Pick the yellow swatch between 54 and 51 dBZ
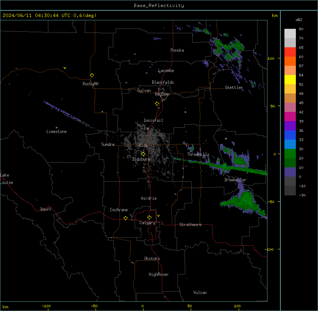The width and height of the screenshot is (318, 311). tap(290, 79)
